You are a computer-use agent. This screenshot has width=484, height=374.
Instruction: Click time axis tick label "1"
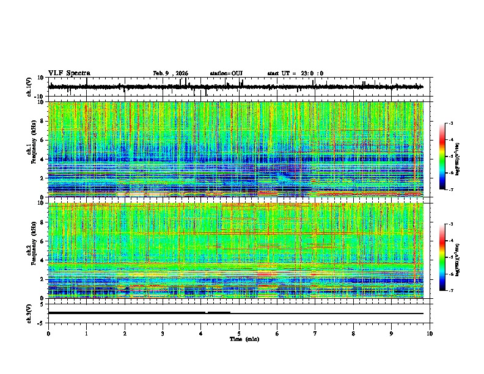point(86,334)
